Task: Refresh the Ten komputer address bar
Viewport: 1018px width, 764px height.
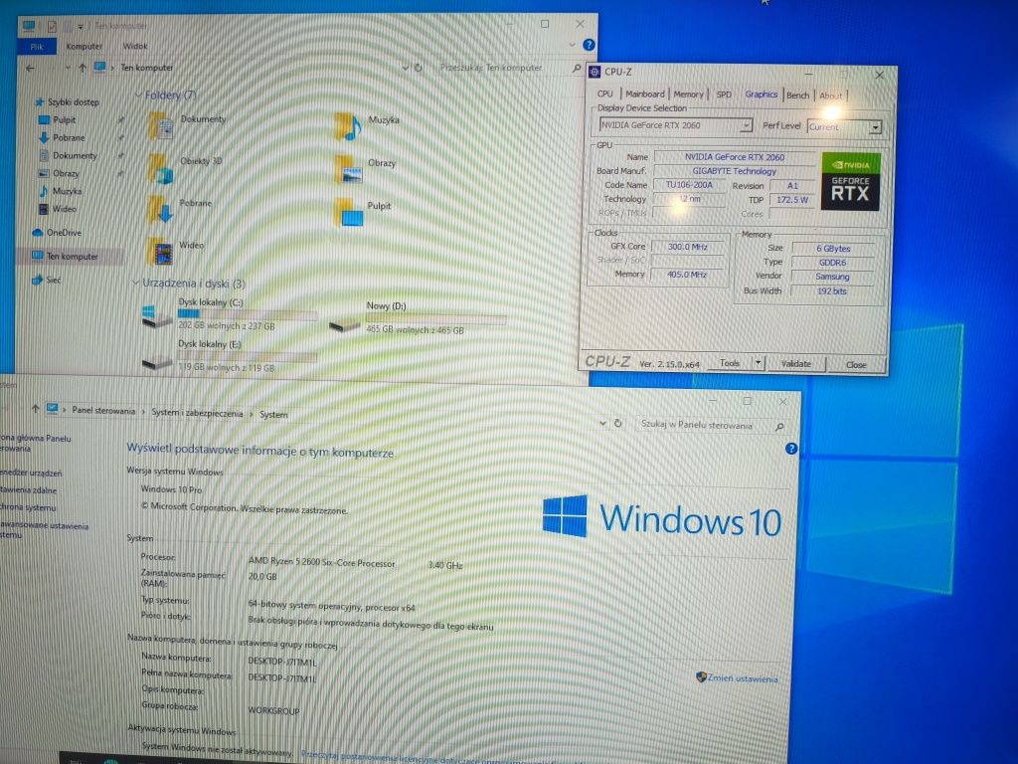Action: point(419,67)
